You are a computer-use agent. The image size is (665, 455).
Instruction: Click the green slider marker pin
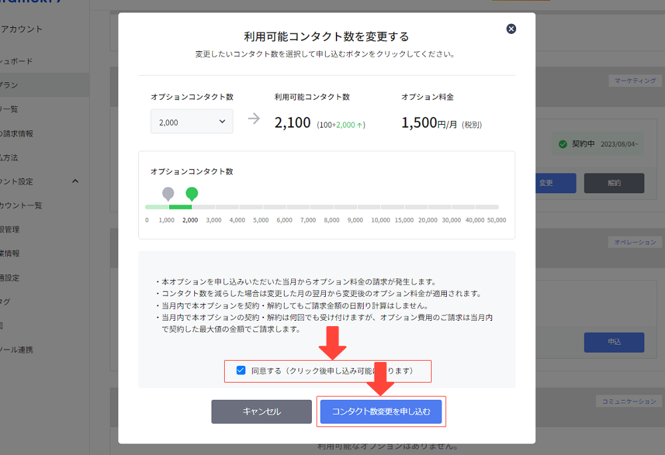[x=192, y=194]
